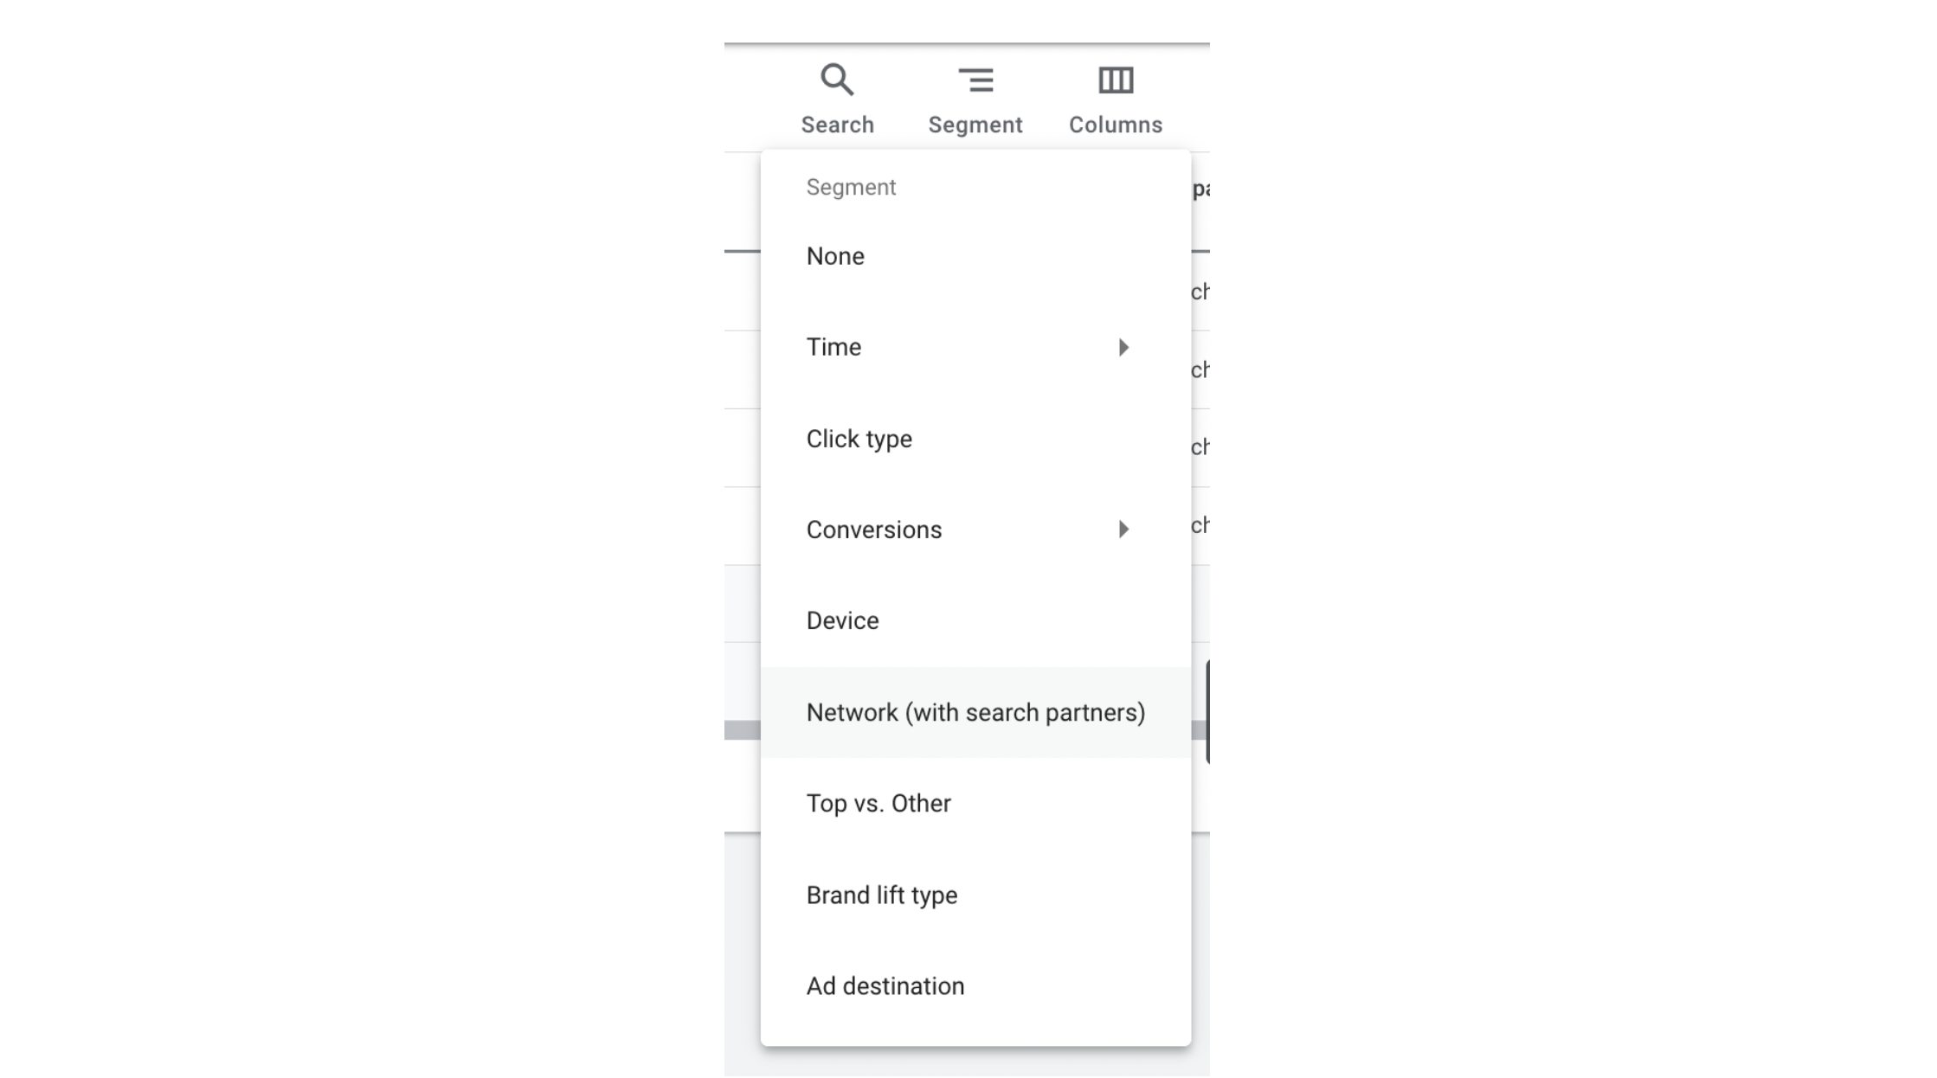This screenshot has height=1078, width=1937.
Task: Select the Top vs. Other segment
Action: pyautogui.click(x=878, y=802)
